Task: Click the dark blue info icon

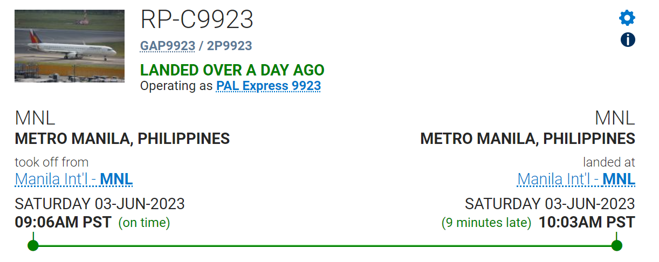Action: (x=628, y=39)
